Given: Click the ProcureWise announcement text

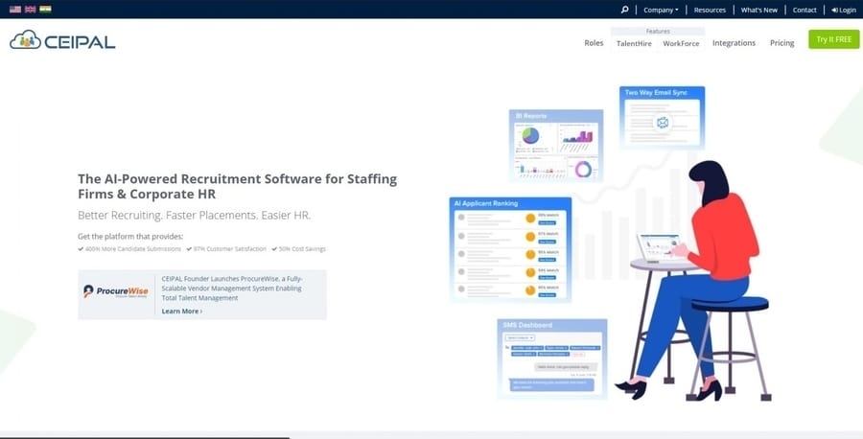Looking at the screenshot, I should click(232, 289).
